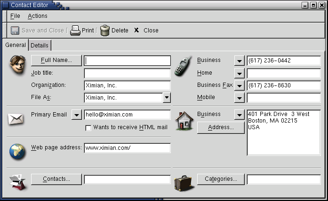
Task: Click the Categories... button
Action: pos(221,179)
